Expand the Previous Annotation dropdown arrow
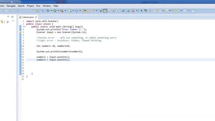This screenshot has width=215, height=121. pos(170,11)
